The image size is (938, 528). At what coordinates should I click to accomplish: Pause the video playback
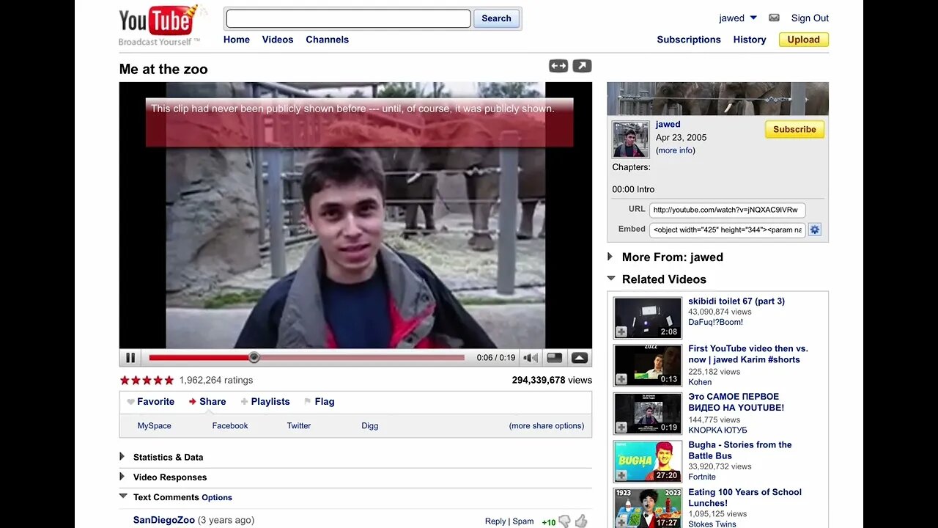coord(130,358)
